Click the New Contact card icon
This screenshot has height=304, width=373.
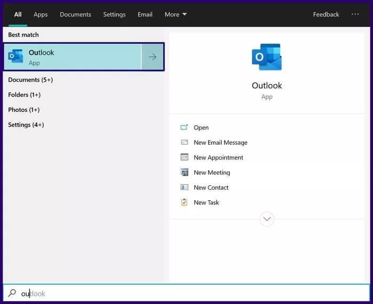coord(184,187)
